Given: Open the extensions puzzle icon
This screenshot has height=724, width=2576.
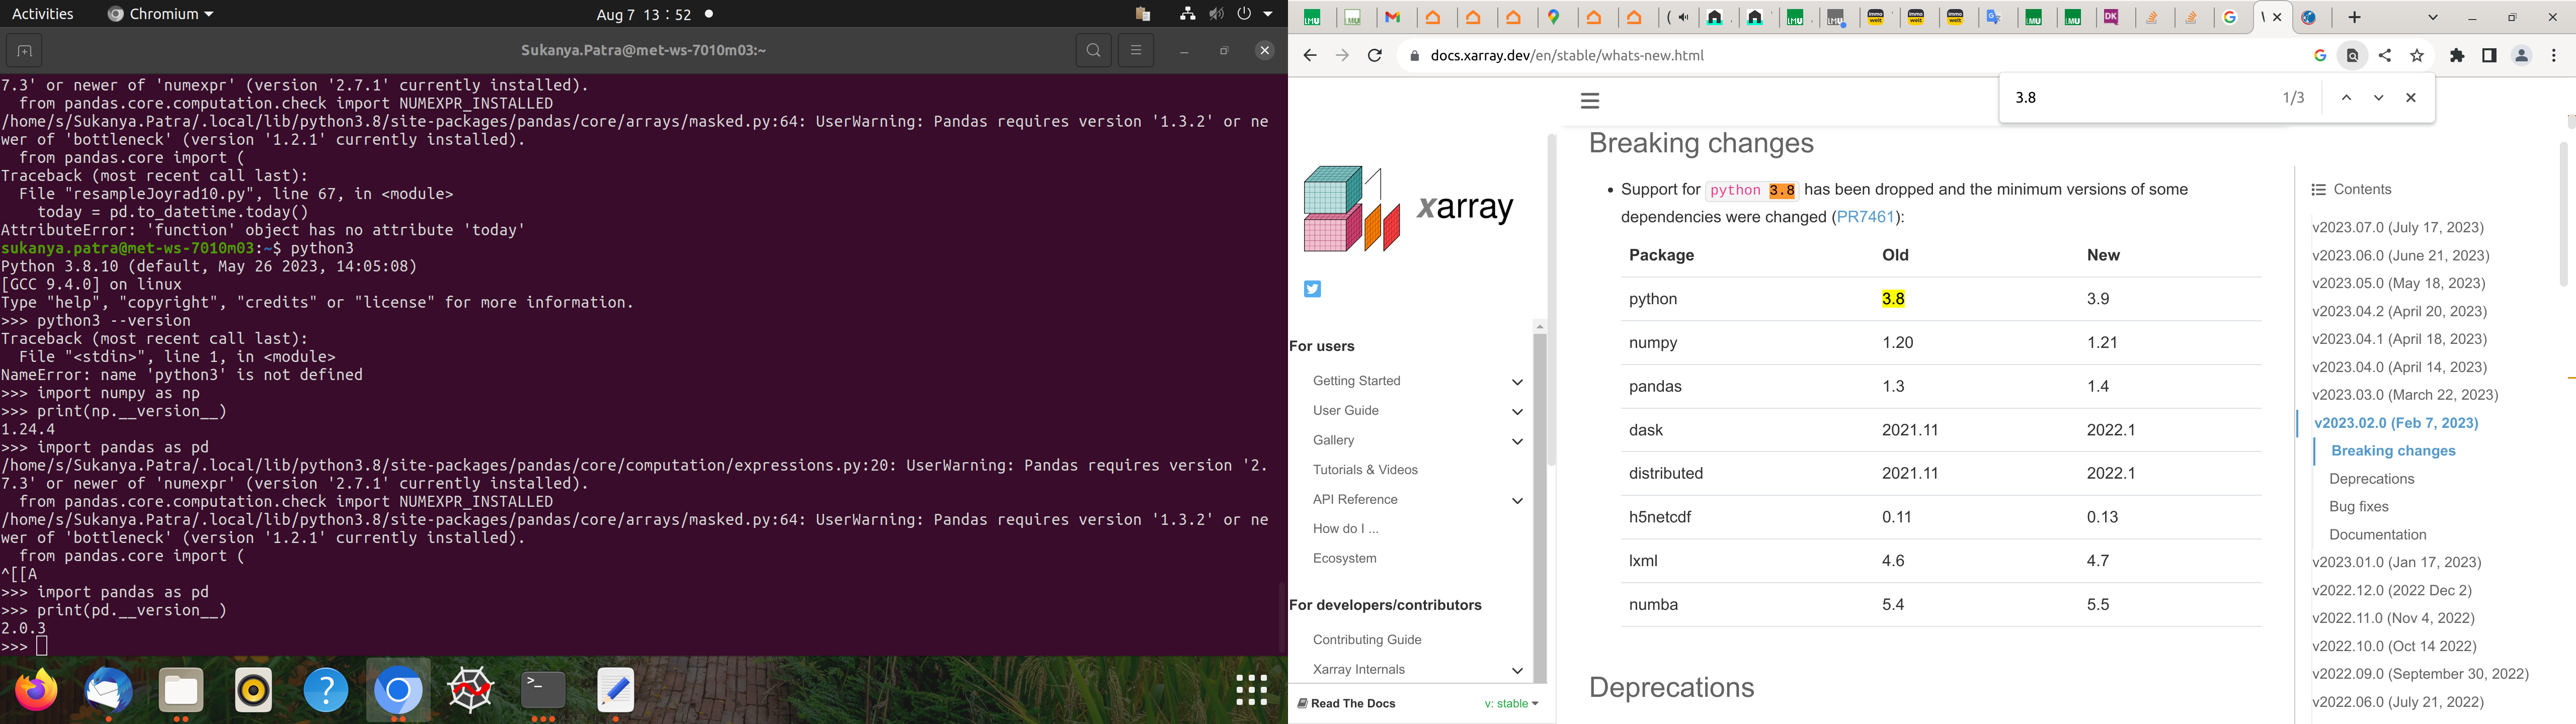Looking at the screenshot, I should pos(2457,56).
